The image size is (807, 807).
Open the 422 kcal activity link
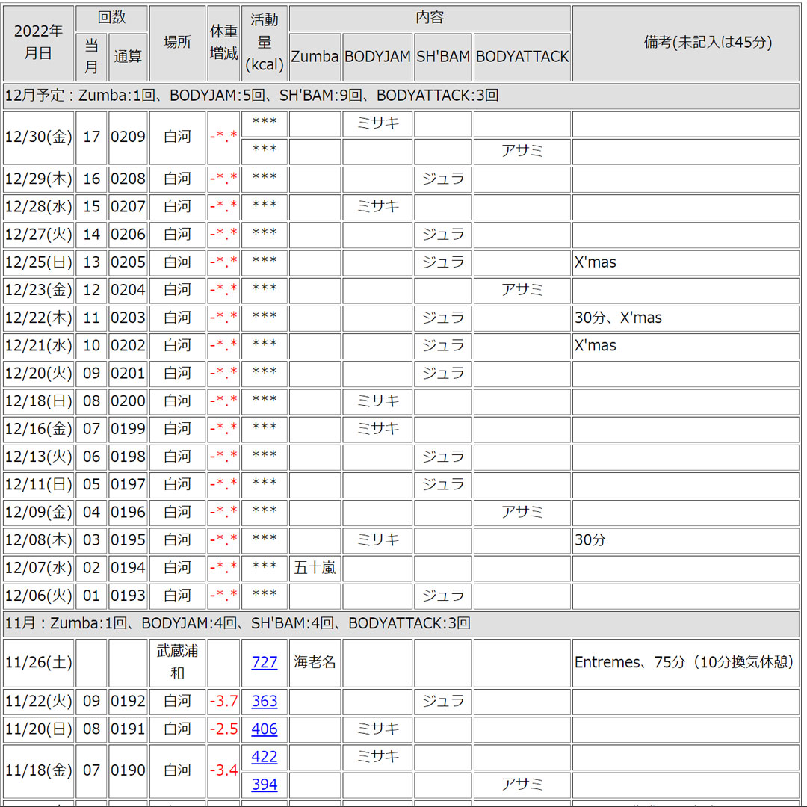264,757
